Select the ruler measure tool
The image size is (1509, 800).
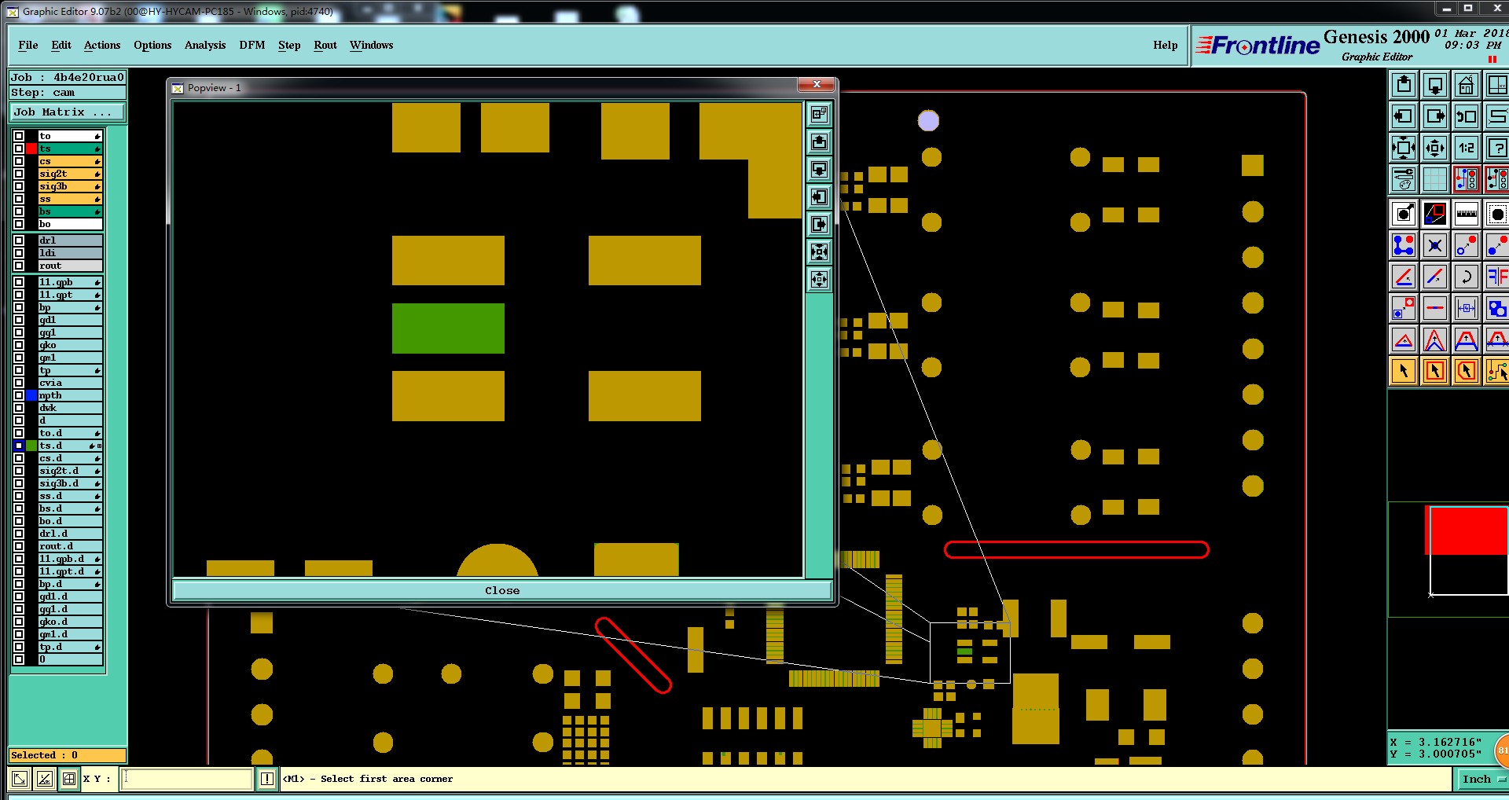[1467, 214]
